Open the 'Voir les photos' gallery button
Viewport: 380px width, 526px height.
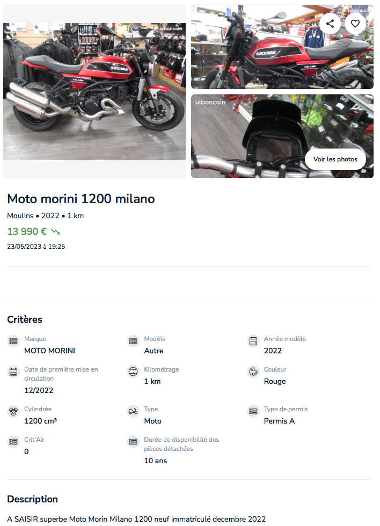pos(335,159)
